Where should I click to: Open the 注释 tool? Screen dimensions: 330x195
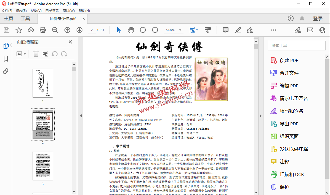click(280, 162)
